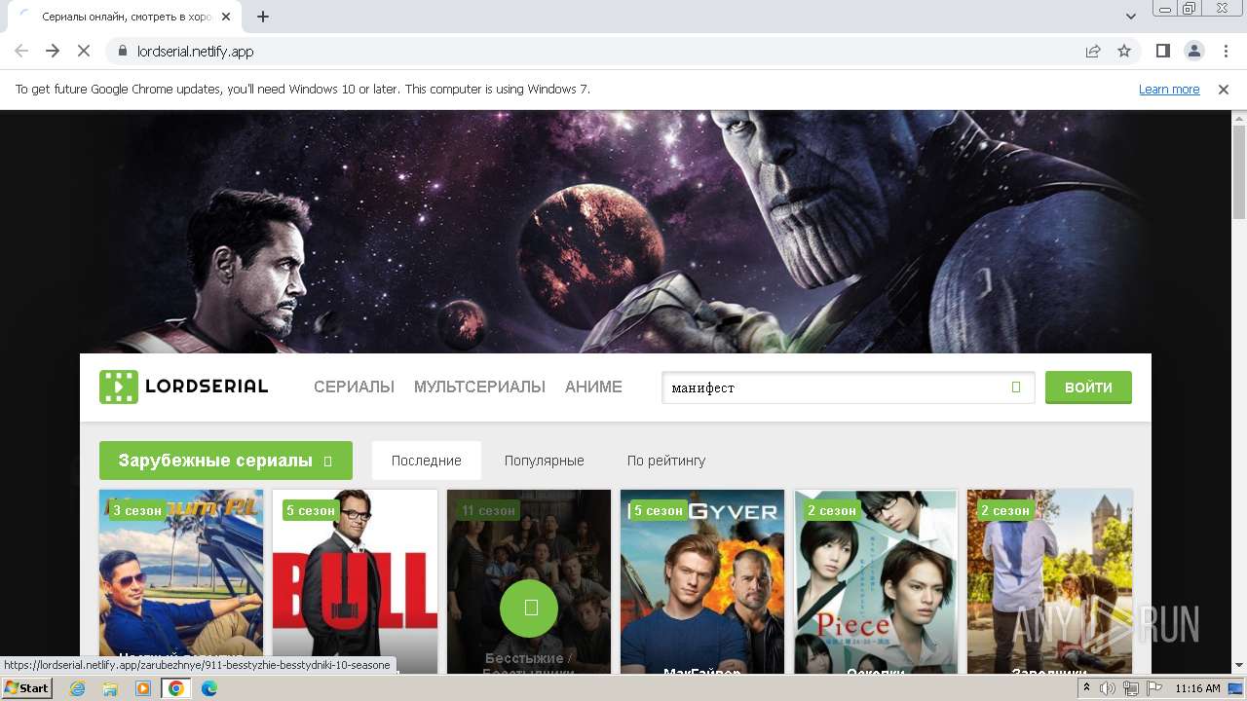Share this page via the share icon
Screen dimensions: 1247x701
[x=1093, y=51]
